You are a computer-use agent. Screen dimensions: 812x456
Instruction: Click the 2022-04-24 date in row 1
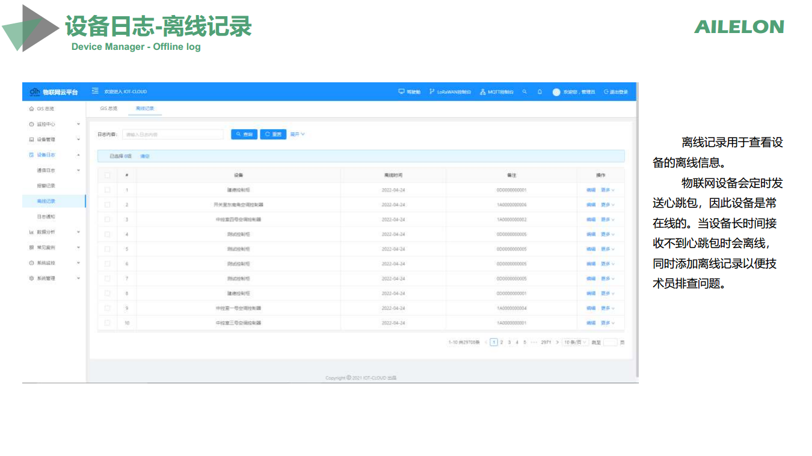[x=393, y=190]
